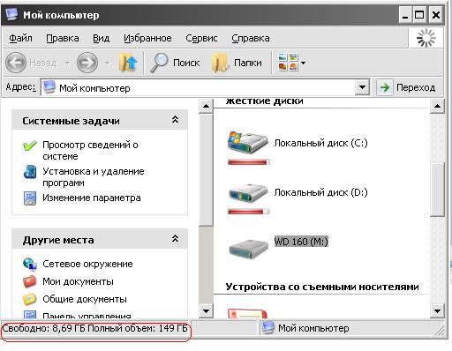
Task: Collapse the Системные задачи panel
Action: coord(175,119)
